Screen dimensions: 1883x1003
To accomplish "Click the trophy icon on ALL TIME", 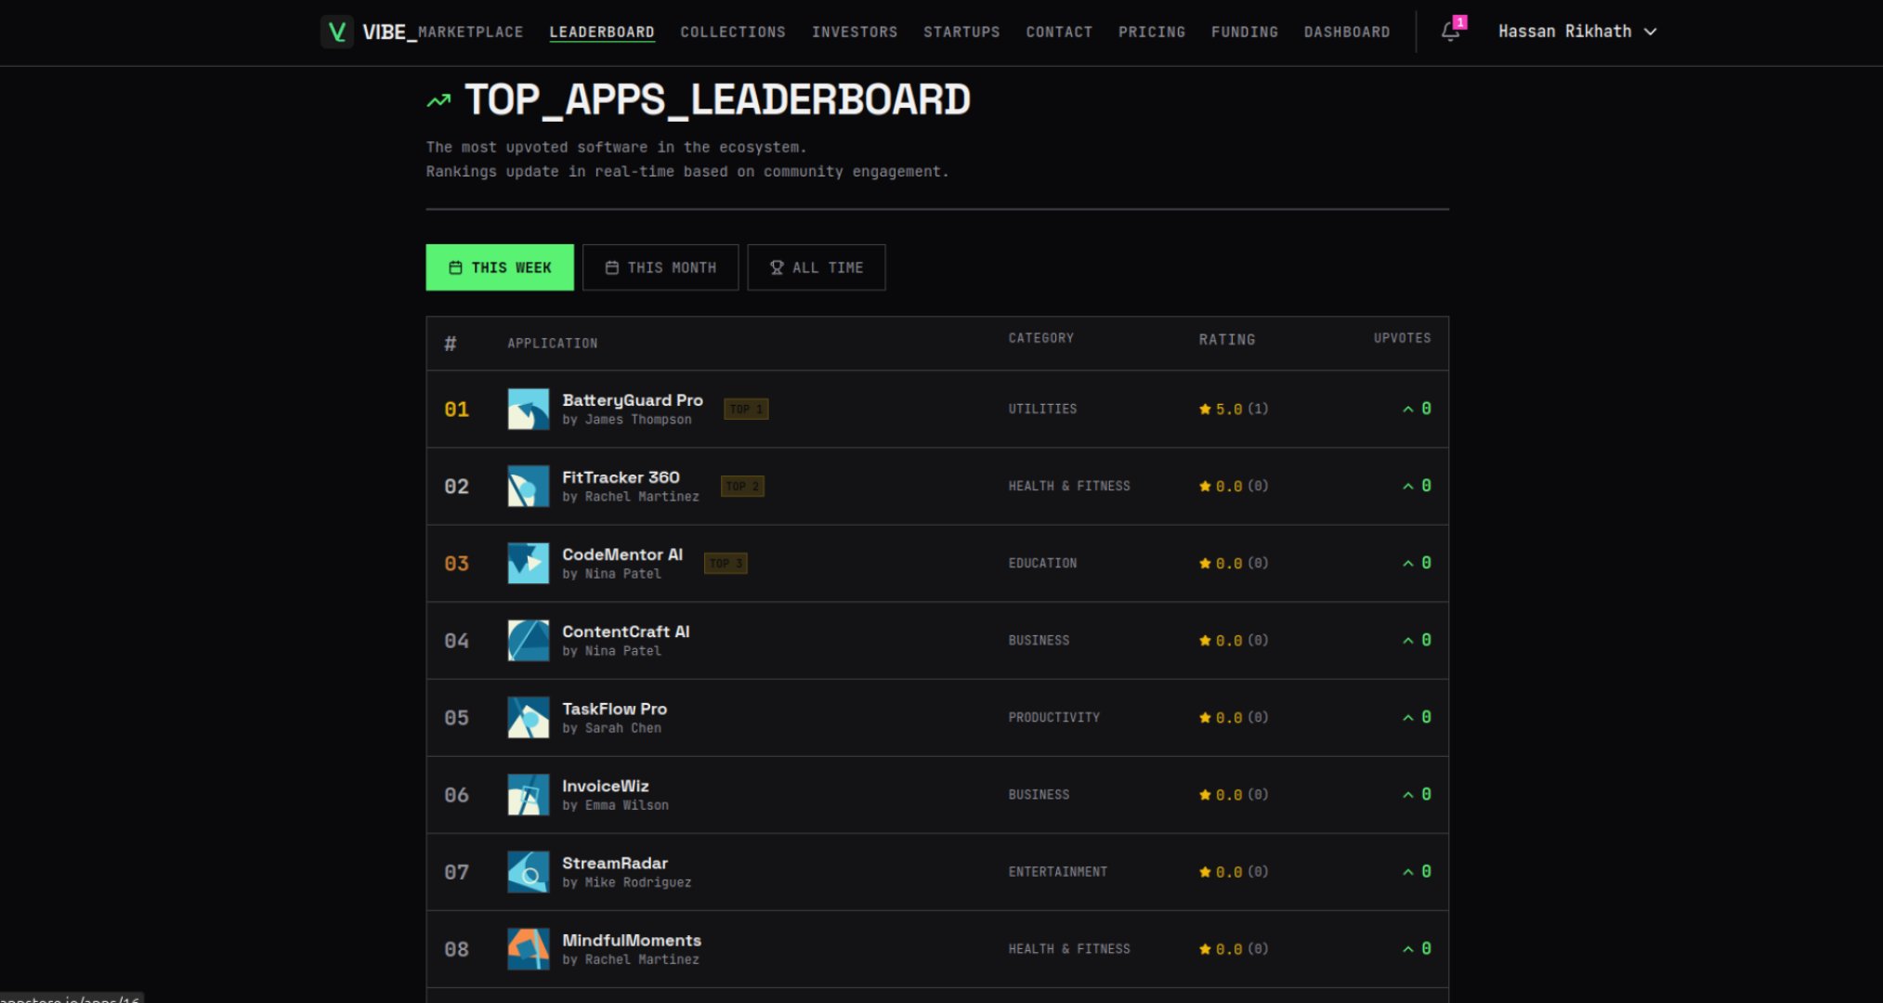I will [776, 267].
